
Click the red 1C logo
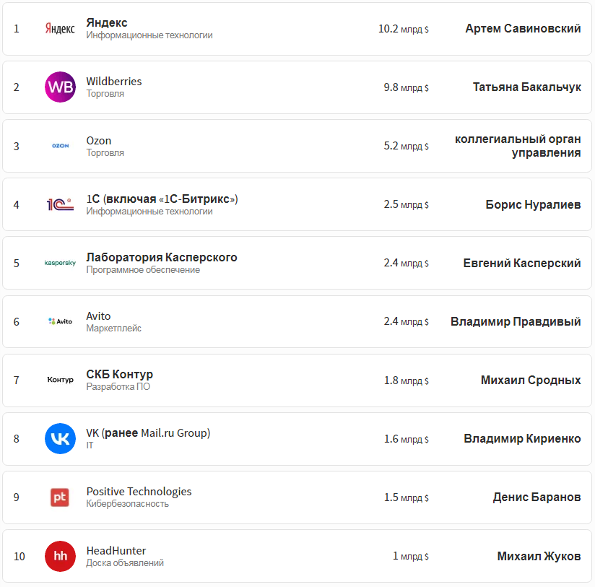pos(60,204)
